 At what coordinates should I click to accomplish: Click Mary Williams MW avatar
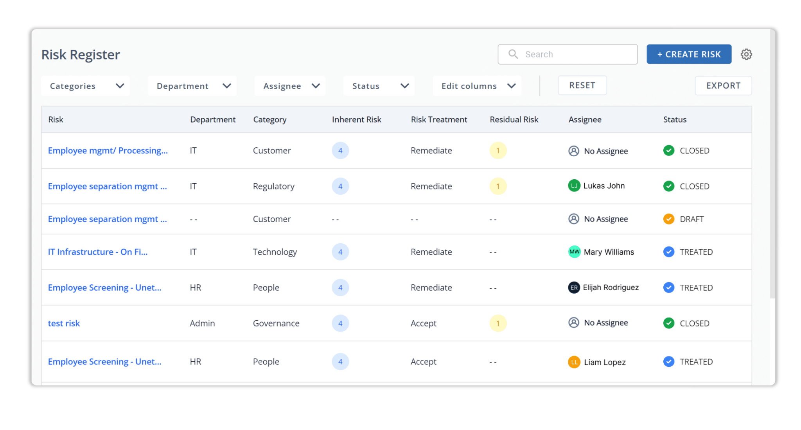(x=574, y=252)
